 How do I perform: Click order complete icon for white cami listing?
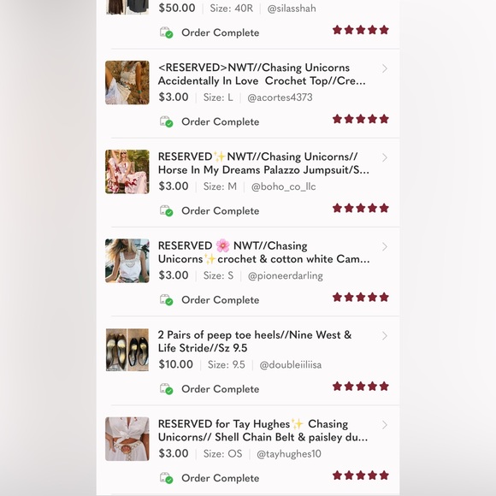pos(166,300)
